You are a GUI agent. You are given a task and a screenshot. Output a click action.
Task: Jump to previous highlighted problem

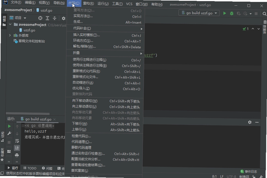[x=253, y=29]
